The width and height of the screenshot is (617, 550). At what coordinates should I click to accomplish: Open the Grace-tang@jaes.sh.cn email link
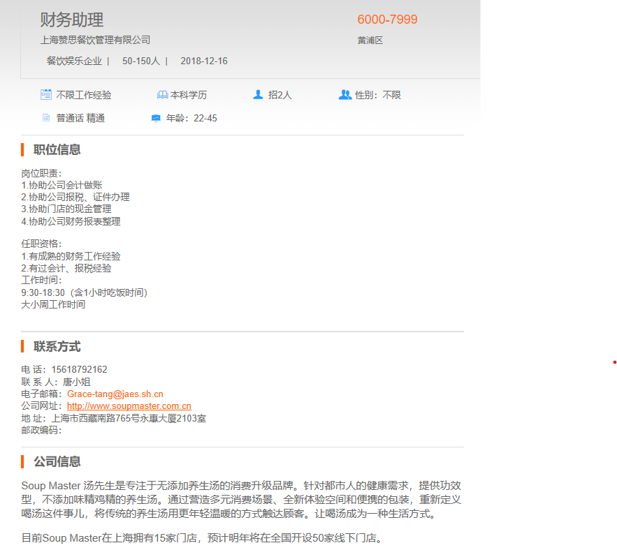click(115, 394)
